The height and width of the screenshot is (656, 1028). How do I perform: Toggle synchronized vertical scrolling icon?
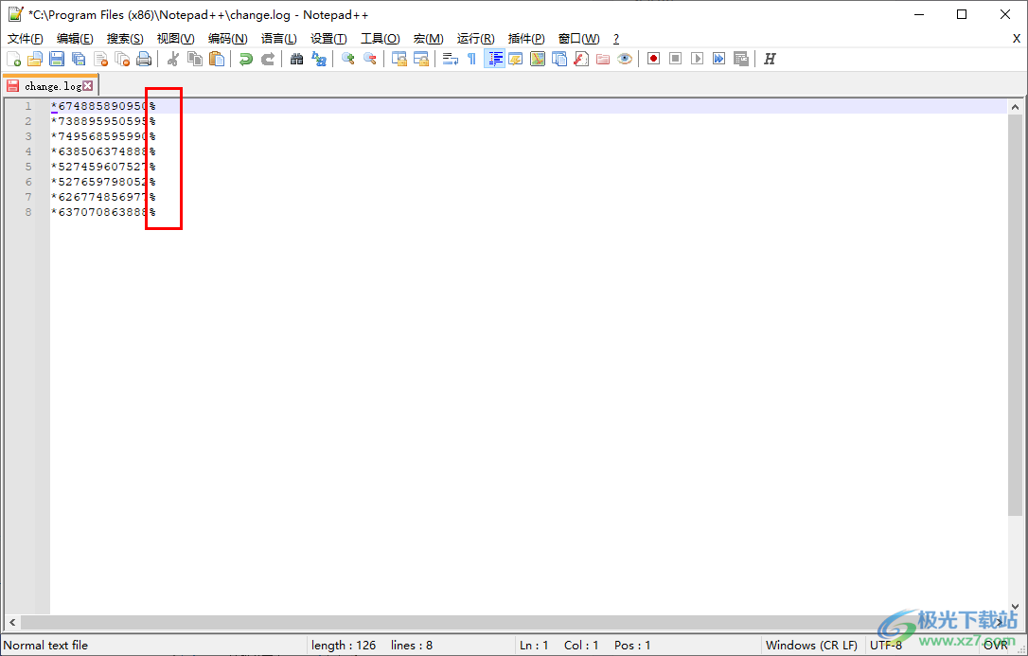tap(399, 59)
